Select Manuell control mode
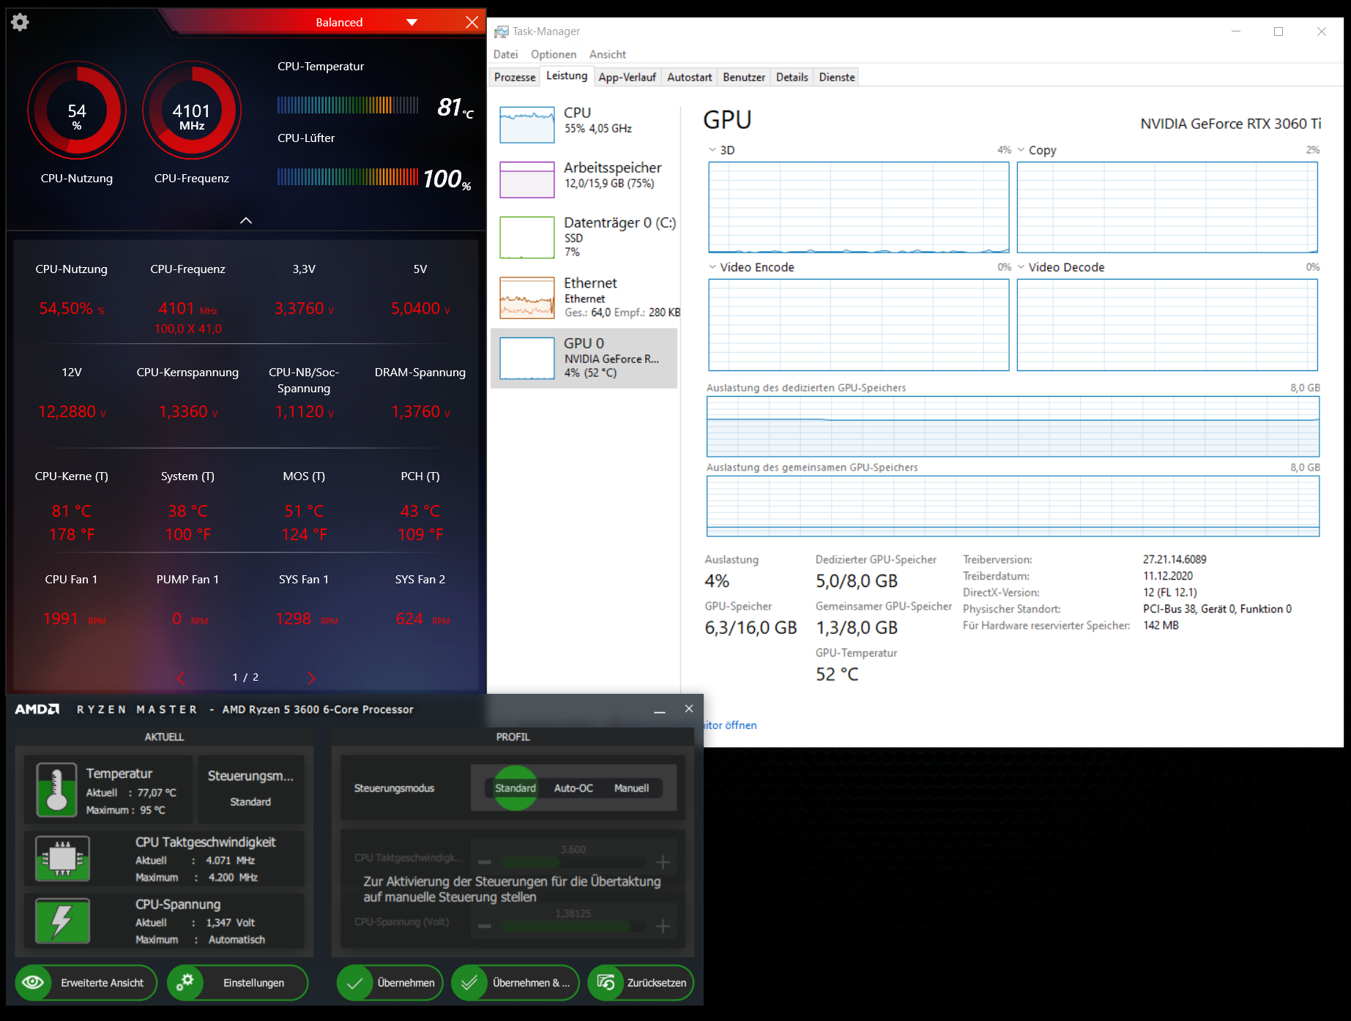This screenshot has height=1021, width=1351. click(631, 788)
